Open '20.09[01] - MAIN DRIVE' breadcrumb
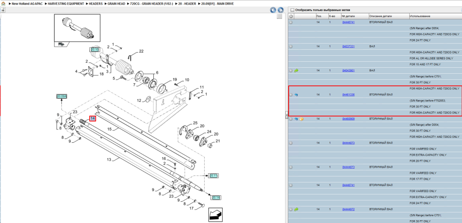 (x=217, y=4)
